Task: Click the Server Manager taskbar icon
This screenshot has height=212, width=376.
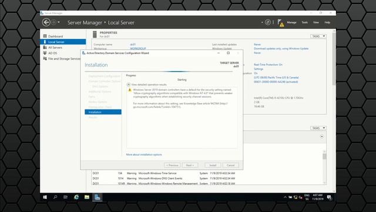Action: 97,197
